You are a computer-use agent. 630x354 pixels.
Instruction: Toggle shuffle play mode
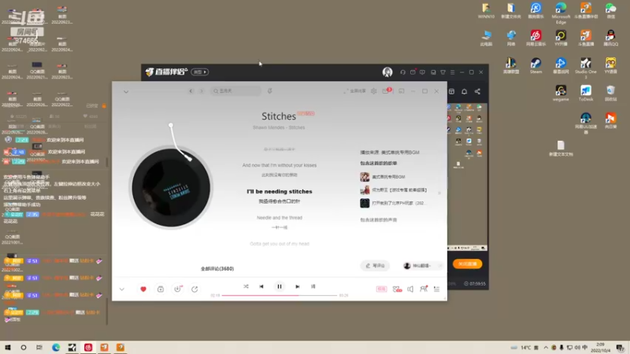coord(246,286)
